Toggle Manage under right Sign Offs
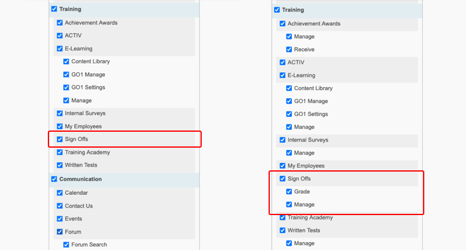The image size is (466, 250). 289,205
